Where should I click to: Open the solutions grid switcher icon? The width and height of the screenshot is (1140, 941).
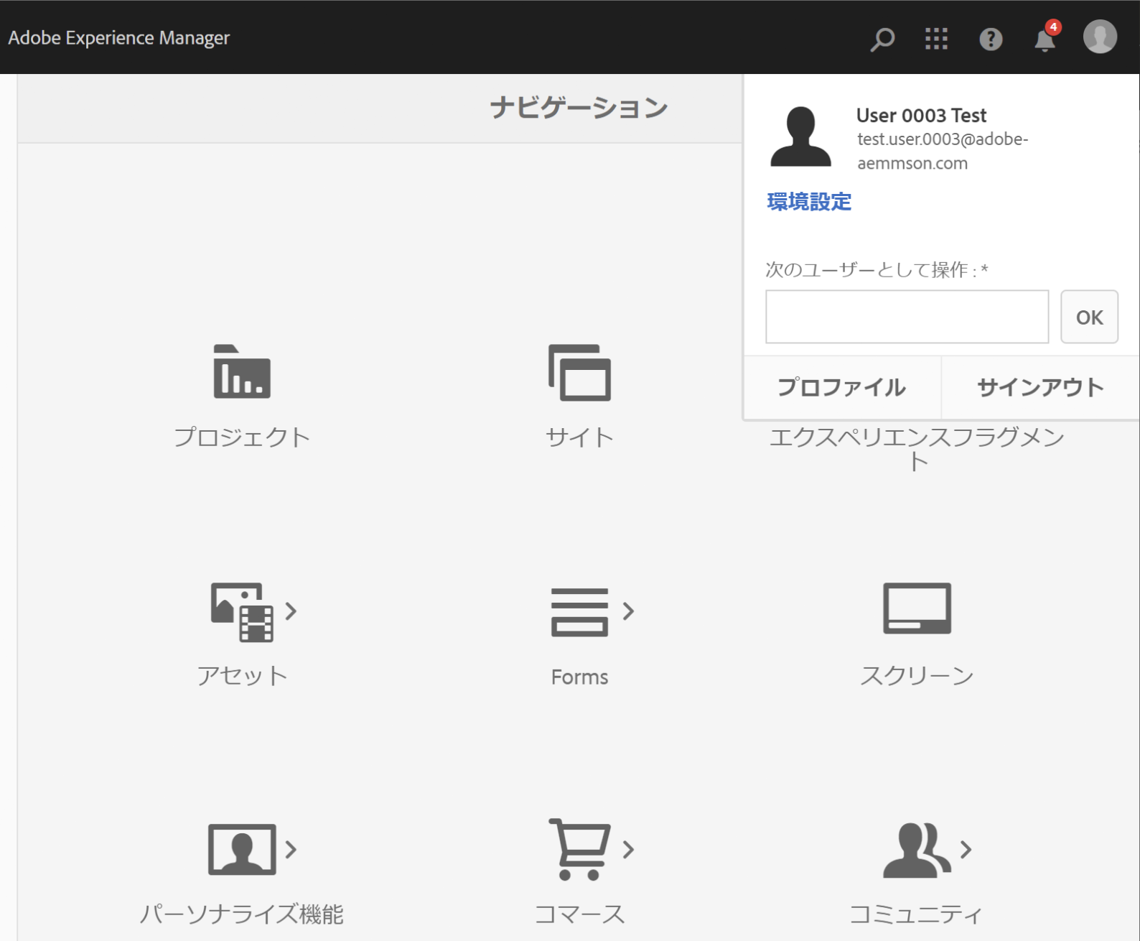pyautogui.click(x=936, y=39)
